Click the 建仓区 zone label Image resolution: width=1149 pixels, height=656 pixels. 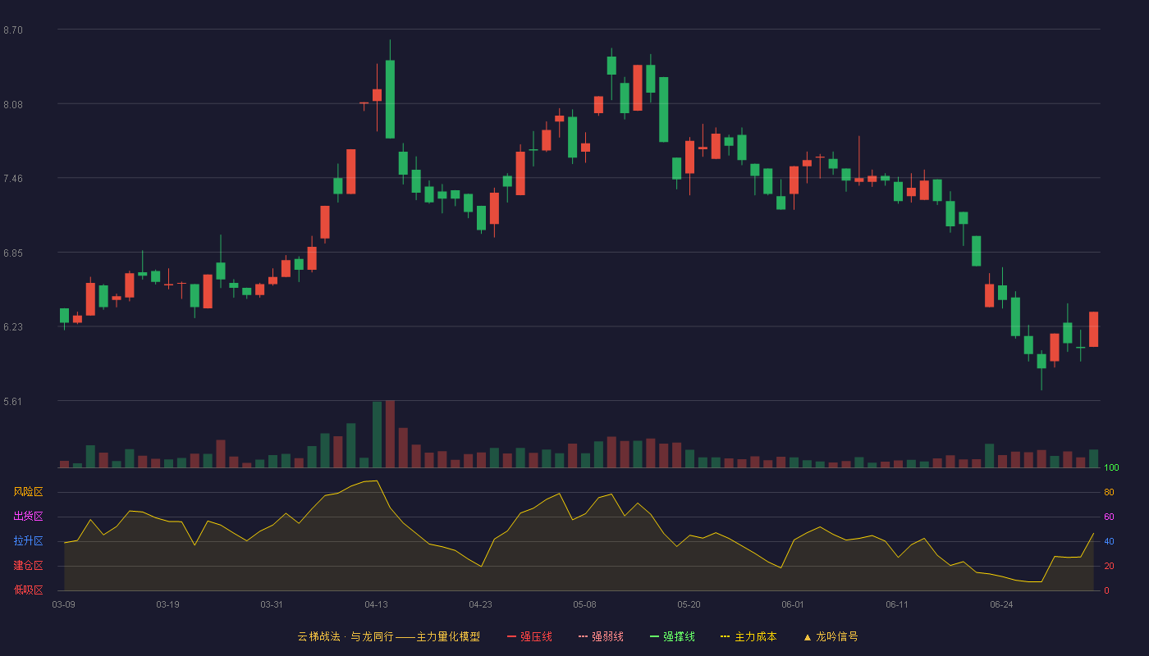click(28, 566)
